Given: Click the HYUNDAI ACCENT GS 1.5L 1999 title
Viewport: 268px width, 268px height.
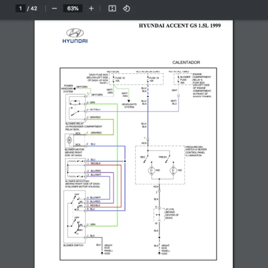Looking at the screenshot, I should point(180,25).
